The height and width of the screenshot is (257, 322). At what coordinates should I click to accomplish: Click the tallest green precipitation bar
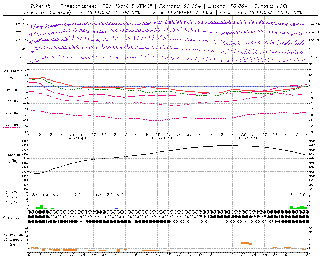42,207
